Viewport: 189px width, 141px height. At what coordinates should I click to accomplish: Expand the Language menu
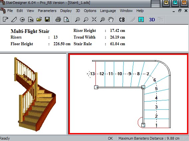pyautogui.click(x=108, y=11)
